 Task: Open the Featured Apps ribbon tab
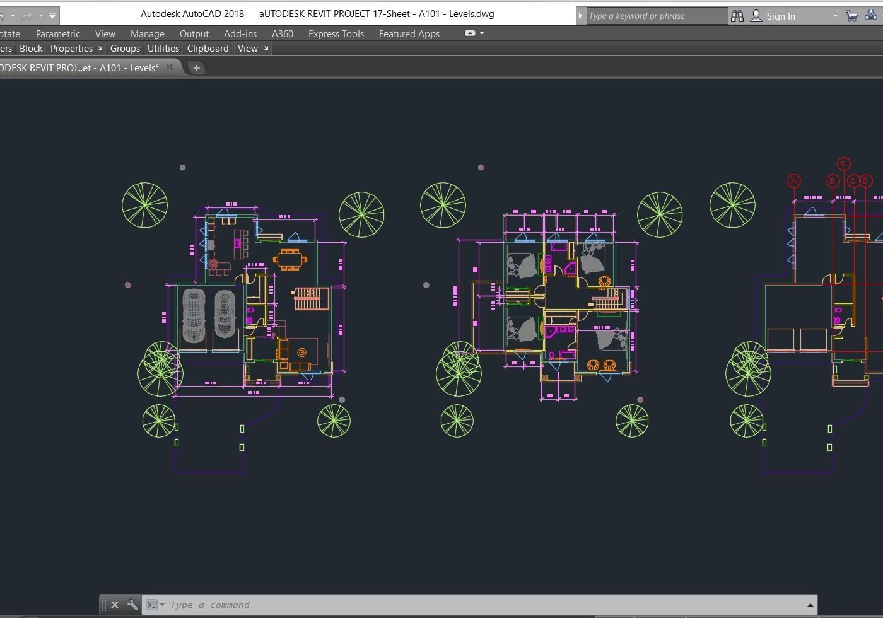[x=409, y=34]
